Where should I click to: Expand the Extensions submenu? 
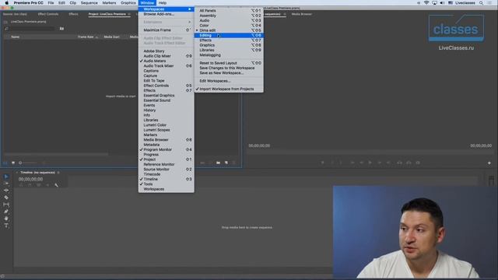point(166,23)
